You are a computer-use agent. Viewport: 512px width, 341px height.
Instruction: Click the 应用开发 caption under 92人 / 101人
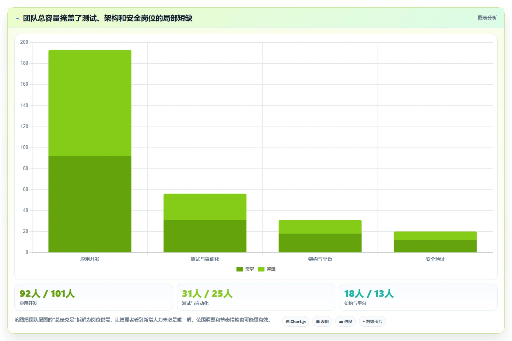28,303
